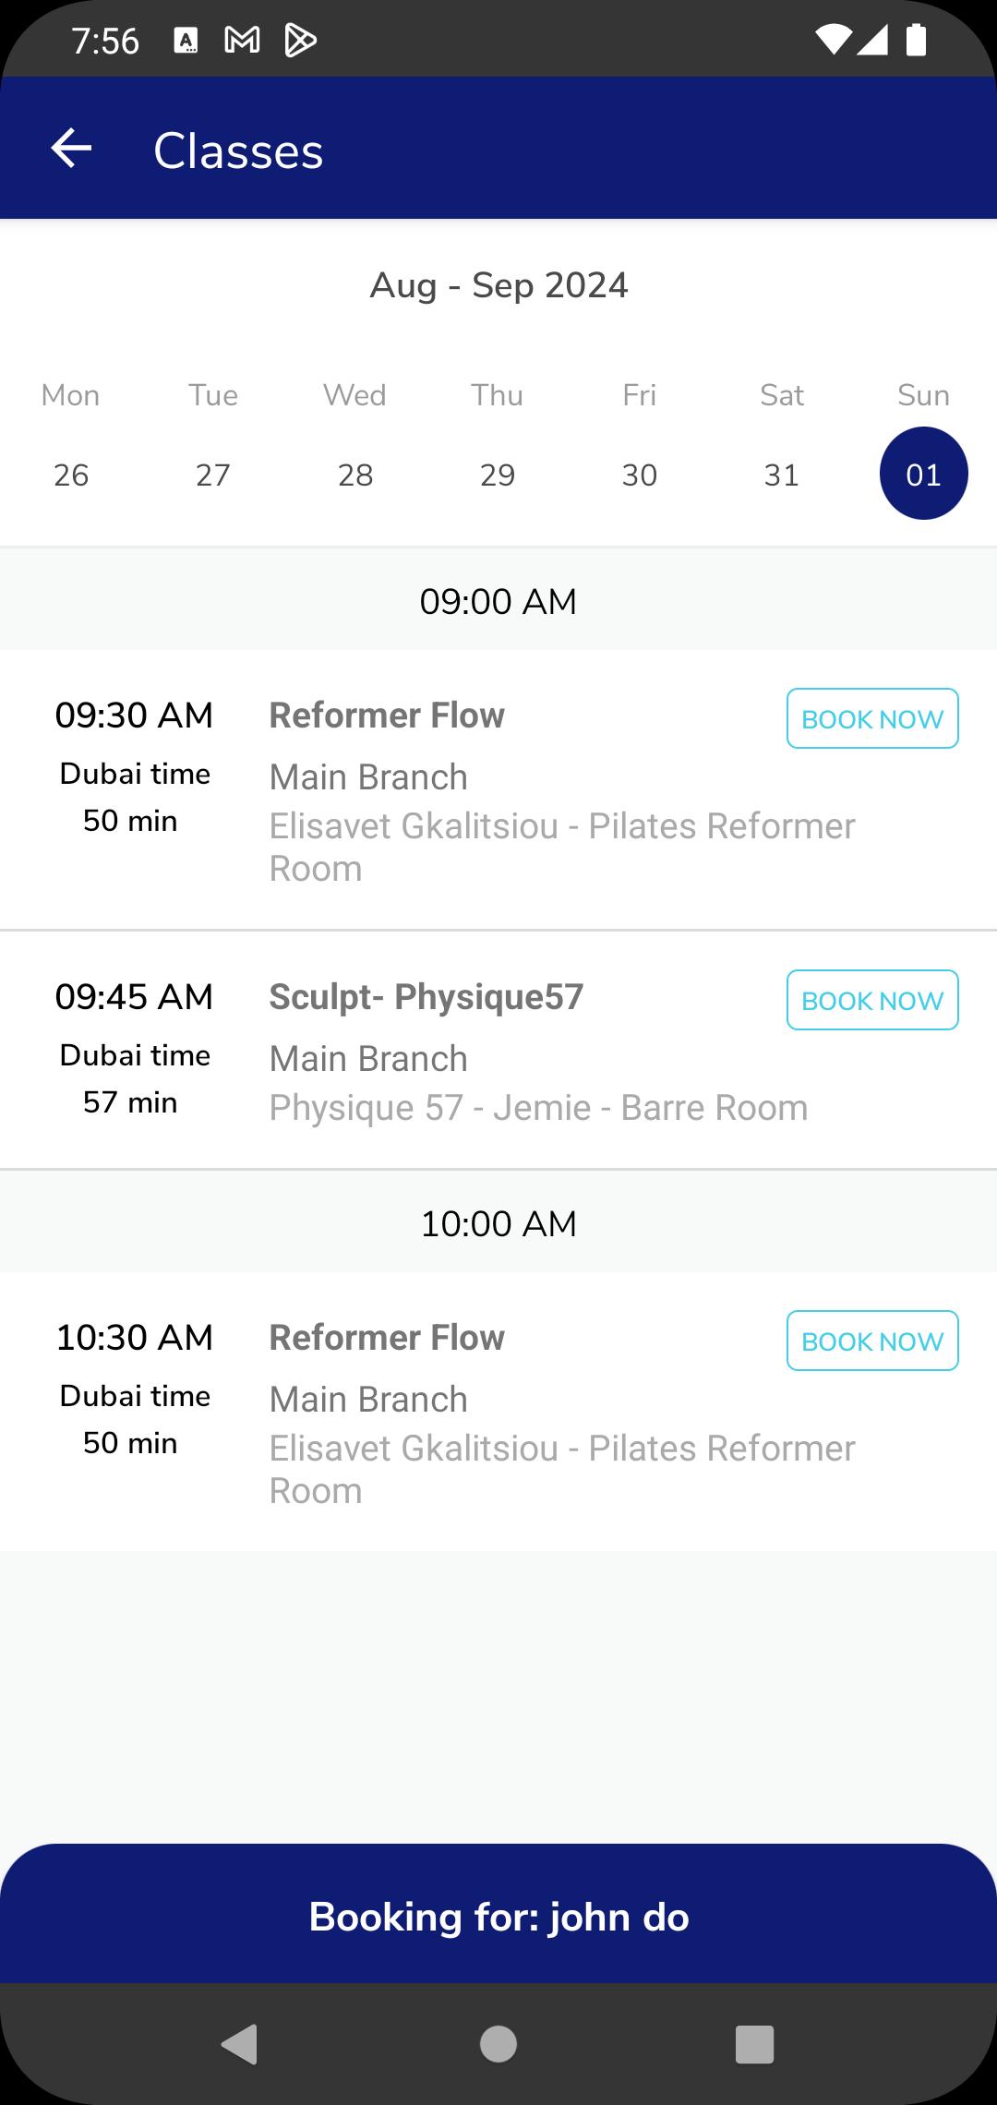Select Tuesday 27 in the calendar
The width and height of the screenshot is (997, 2105).
point(213,475)
